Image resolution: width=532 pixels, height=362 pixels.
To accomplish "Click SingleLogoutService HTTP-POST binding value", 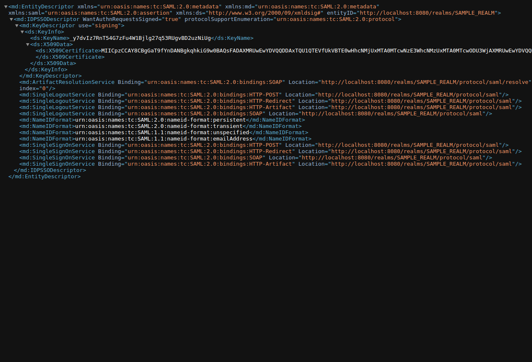I will click(203, 95).
